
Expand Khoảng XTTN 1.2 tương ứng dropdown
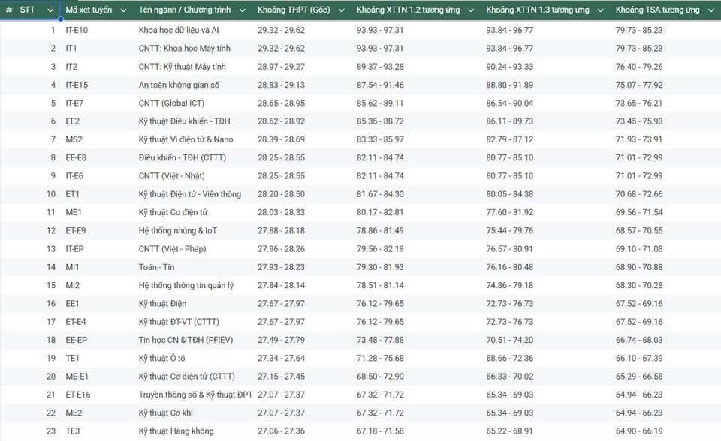pos(471,10)
